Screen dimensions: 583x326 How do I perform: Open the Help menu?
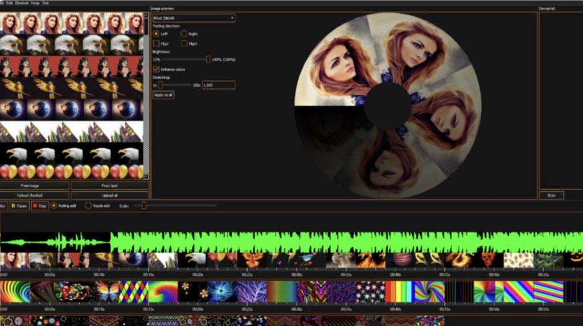coord(35,3)
